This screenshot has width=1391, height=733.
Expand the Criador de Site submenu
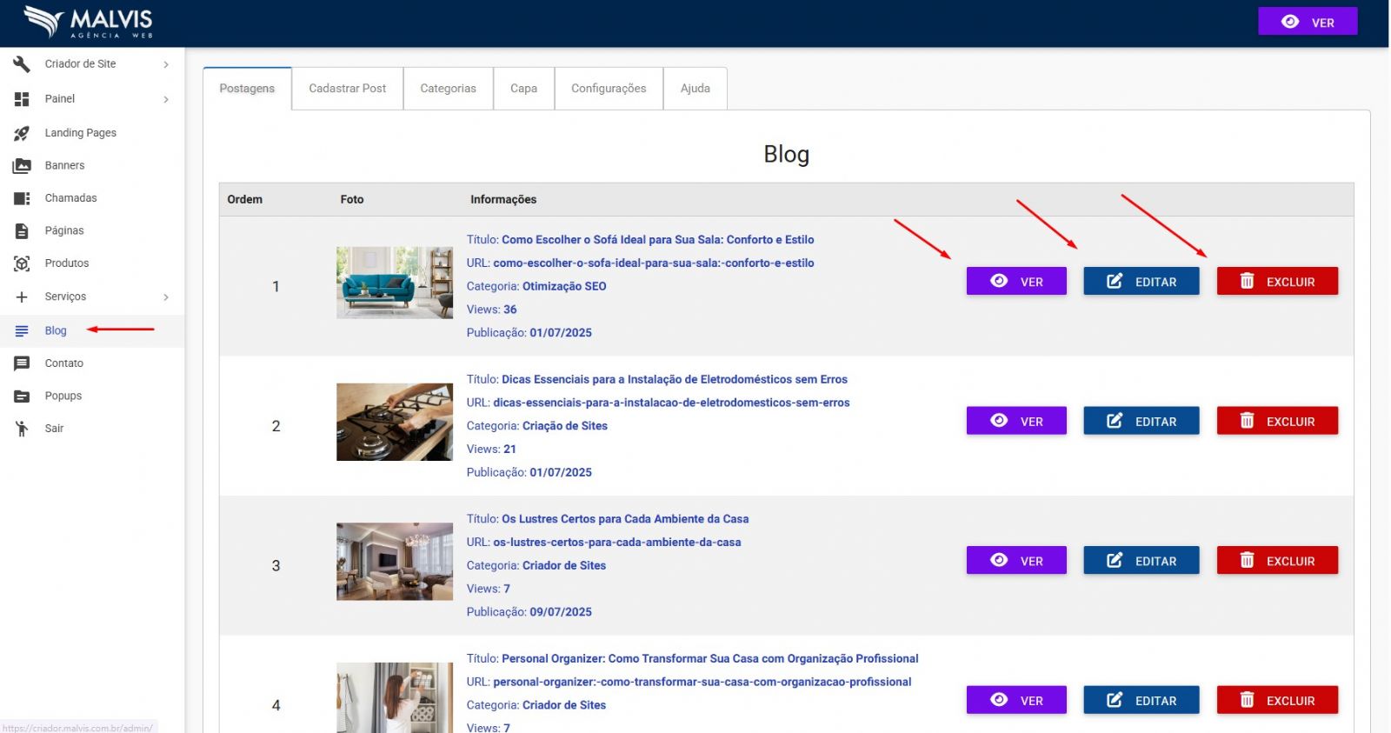click(x=166, y=64)
